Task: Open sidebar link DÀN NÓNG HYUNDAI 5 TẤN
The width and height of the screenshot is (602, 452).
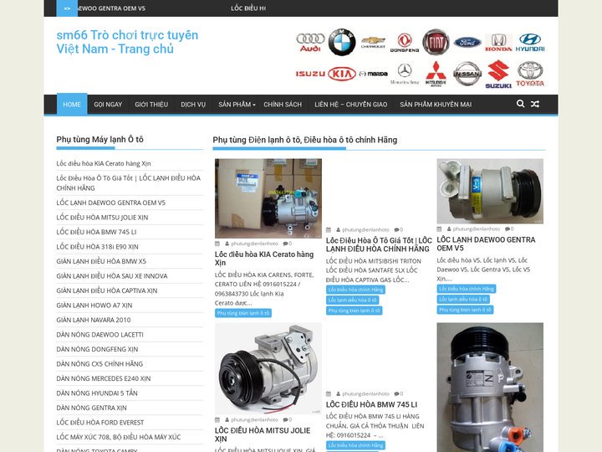Action: 97,393
